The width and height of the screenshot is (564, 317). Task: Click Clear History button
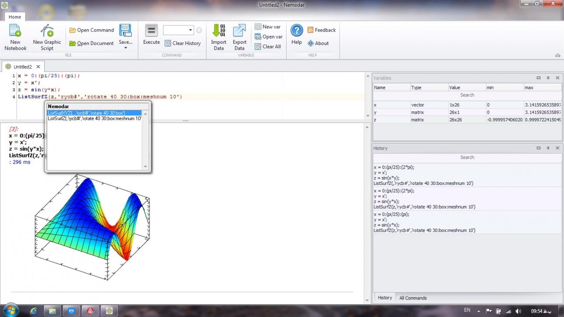[x=182, y=43]
